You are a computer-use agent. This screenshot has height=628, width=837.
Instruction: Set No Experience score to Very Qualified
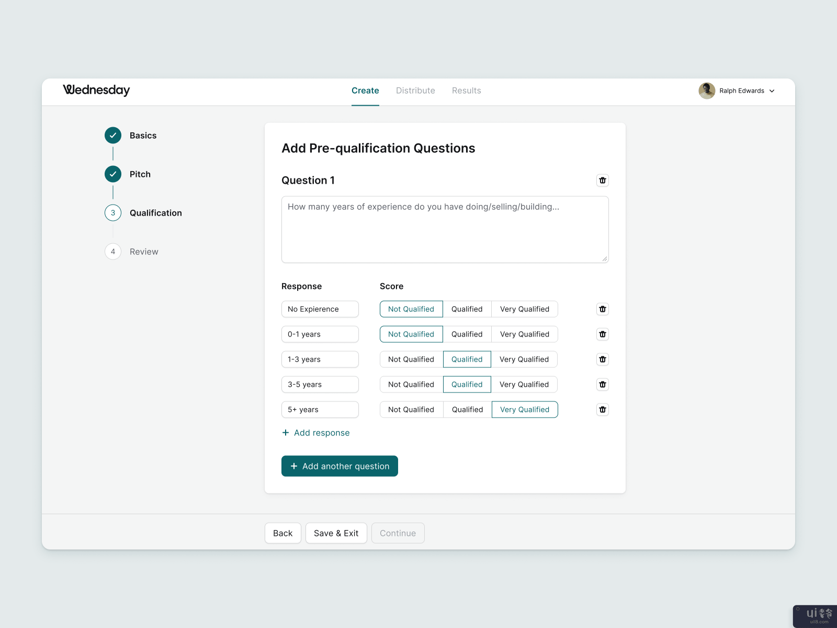(x=524, y=309)
